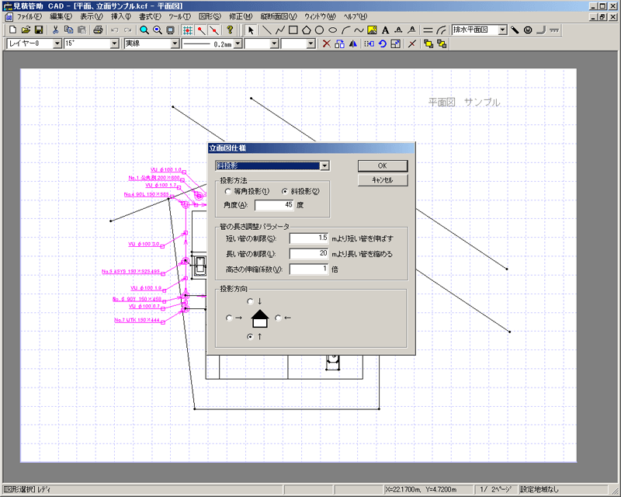Image resolution: width=621 pixels, height=497 pixels.
Task: Toggle the grid snap icon
Action: pos(188,30)
